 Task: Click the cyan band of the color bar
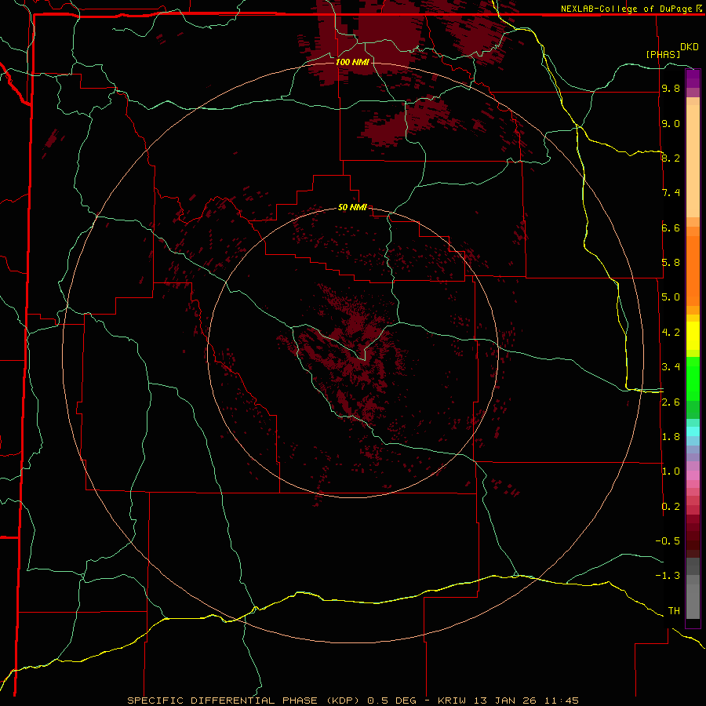click(x=693, y=431)
